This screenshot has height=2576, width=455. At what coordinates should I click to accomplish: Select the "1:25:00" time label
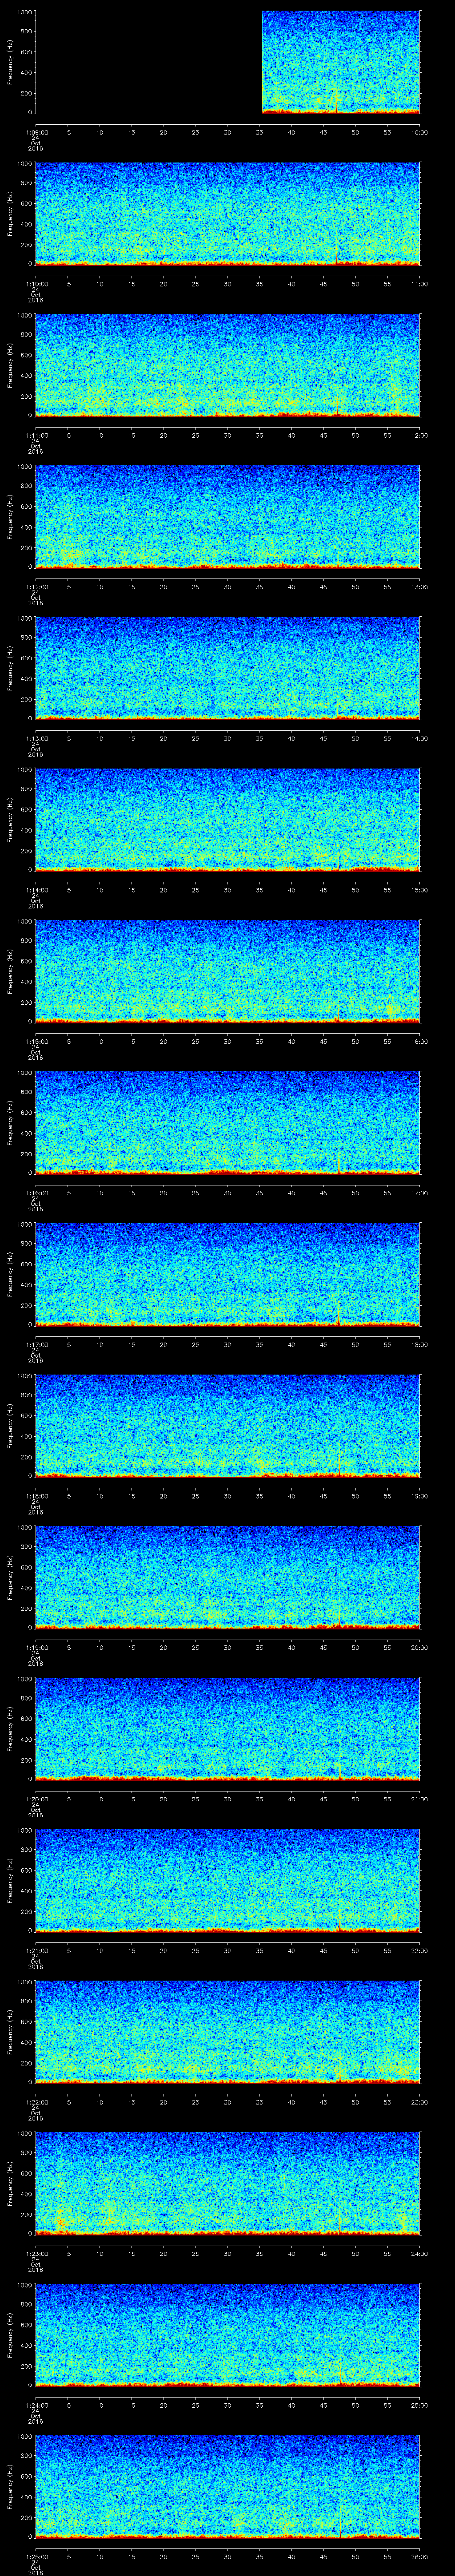click(36, 2556)
